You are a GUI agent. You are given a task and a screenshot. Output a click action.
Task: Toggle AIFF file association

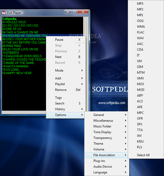pyautogui.click(x=146, y=96)
